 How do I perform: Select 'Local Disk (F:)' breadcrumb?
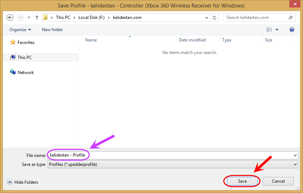pyautogui.click(x=91, y=18)
